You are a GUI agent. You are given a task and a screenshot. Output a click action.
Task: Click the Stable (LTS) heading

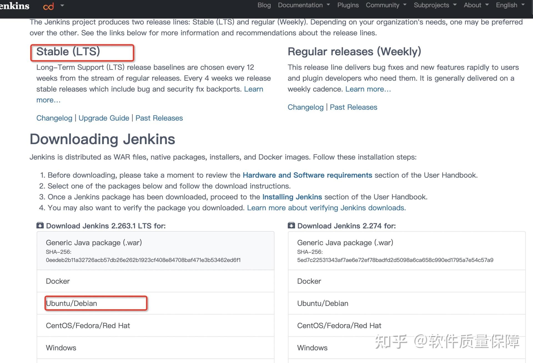(x=68, y=52)
